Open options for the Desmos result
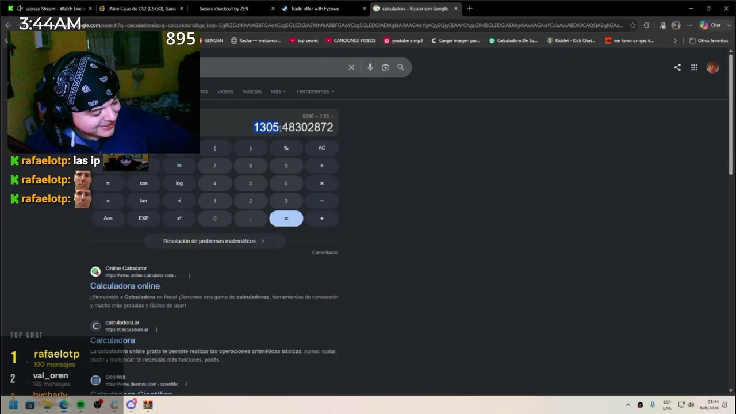Screen dimensions: 736x414 [x=186, y=384]
